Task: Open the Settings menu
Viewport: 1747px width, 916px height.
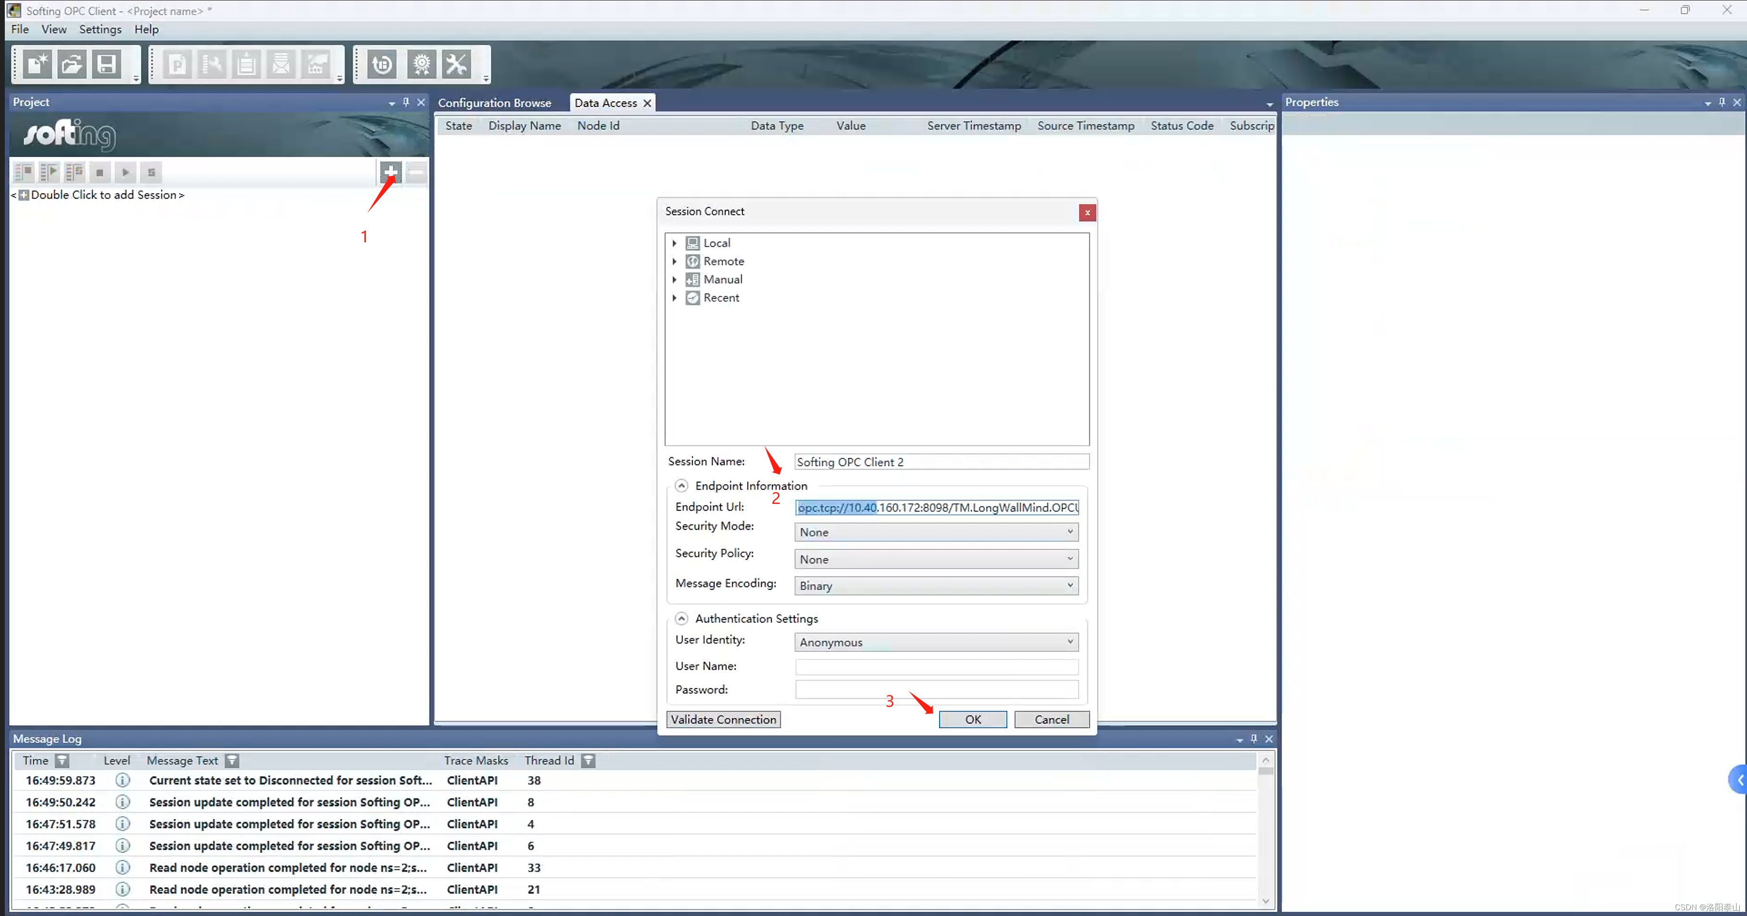Action: [100, 29]
